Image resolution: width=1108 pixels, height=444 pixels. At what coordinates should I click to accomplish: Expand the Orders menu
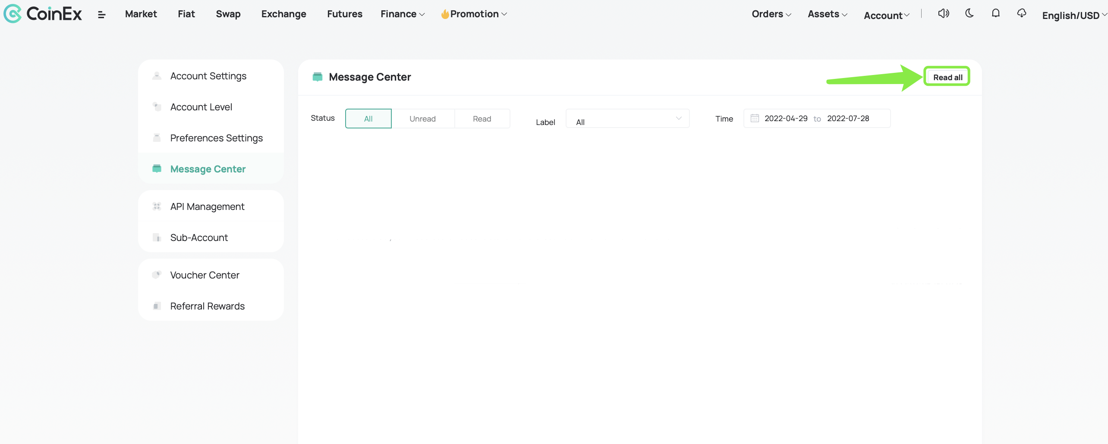(771, 14)
